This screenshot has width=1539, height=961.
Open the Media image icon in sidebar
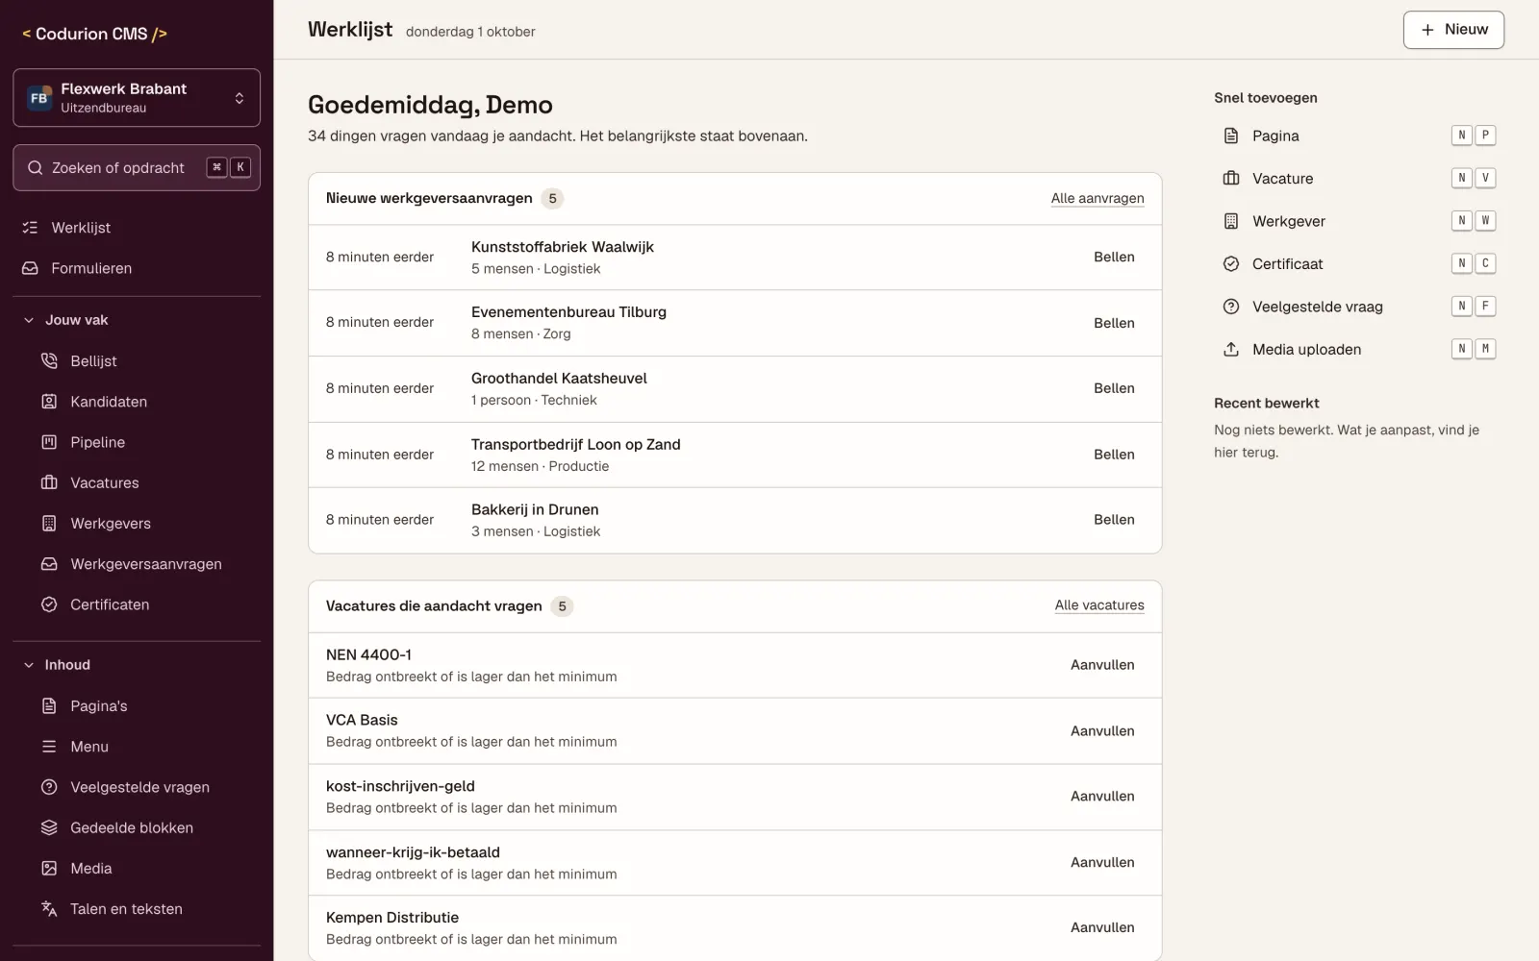pyautogui.click(x=49, y=869)
